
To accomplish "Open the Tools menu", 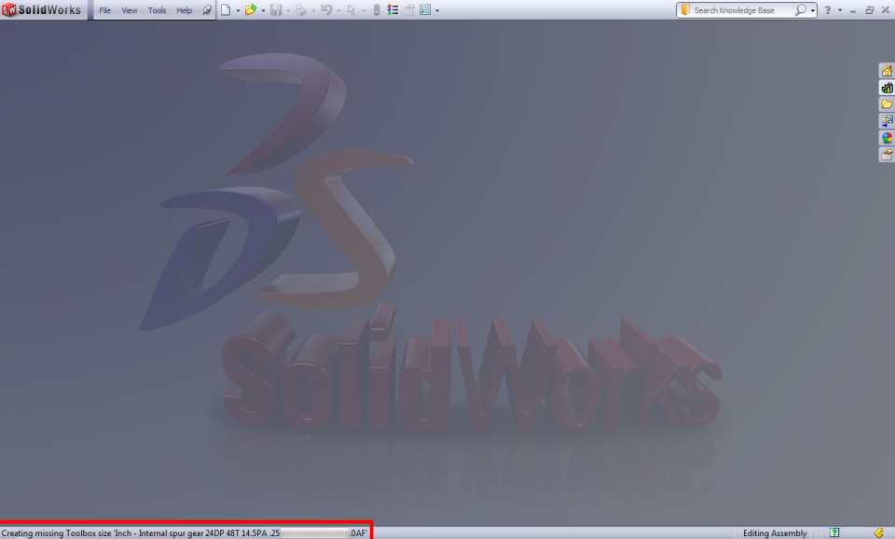I will pyautogui.click(x=157, y=10).
